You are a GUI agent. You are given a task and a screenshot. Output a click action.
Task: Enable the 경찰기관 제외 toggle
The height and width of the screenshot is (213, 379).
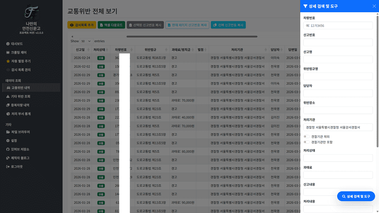[307, 136]
